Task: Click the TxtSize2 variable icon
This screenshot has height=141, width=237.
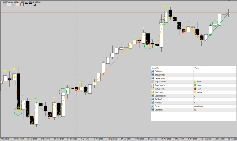Action: 153,103
